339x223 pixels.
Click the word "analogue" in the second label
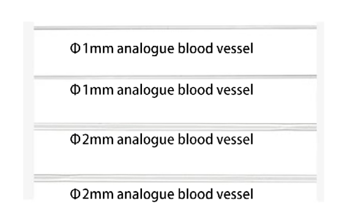coord(146,91)
